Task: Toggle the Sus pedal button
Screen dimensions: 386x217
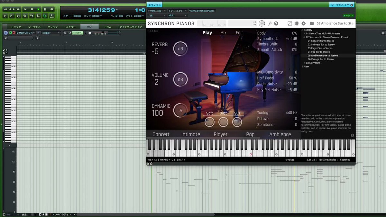Action: pos(237,122)
